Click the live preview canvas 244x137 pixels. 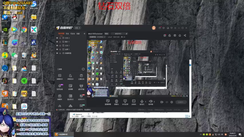138,68
